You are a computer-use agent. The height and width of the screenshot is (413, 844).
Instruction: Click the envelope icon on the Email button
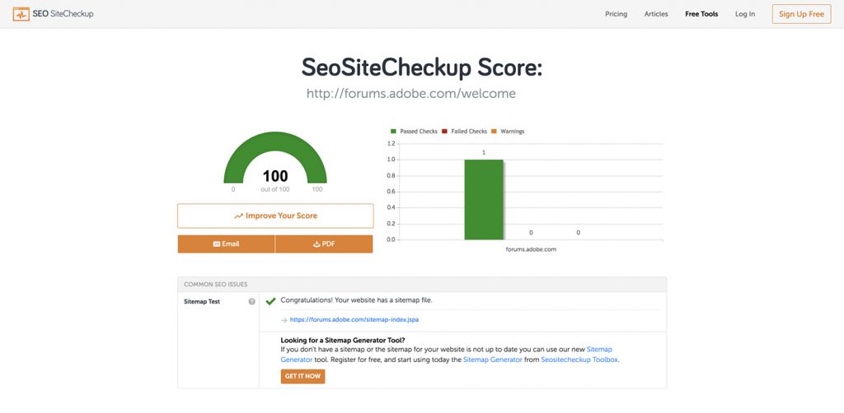tap(217, 244)
